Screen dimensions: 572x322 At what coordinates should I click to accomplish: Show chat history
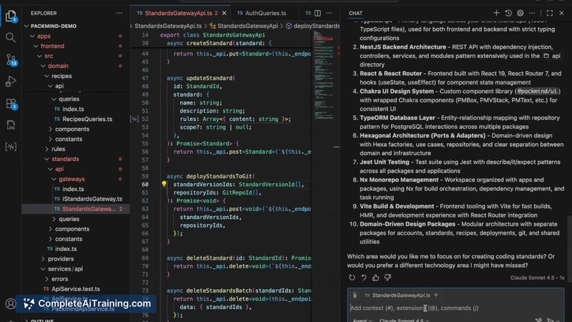click(x=508, y=13)
